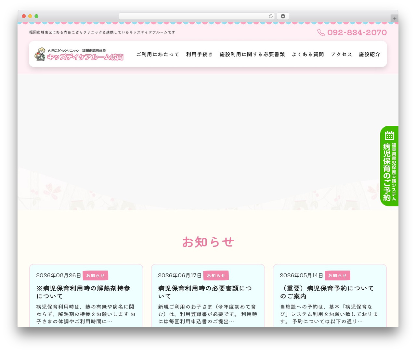Click the excerpt starting 新規ご利用のお子さま

(x=208, y=314)
